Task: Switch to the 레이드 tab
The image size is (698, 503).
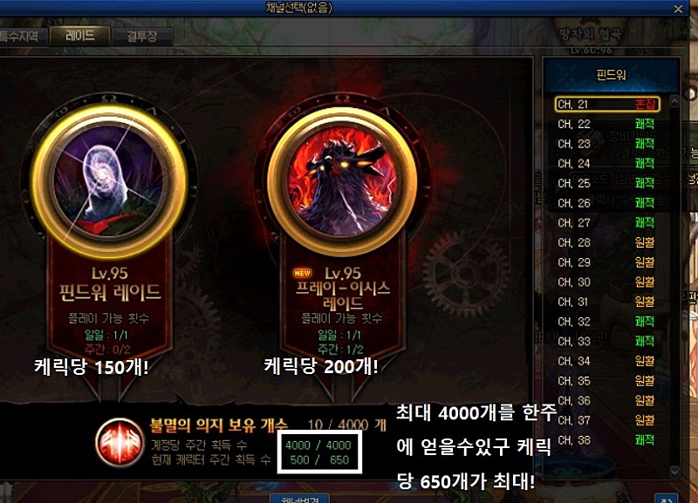Action: (80, 36)
